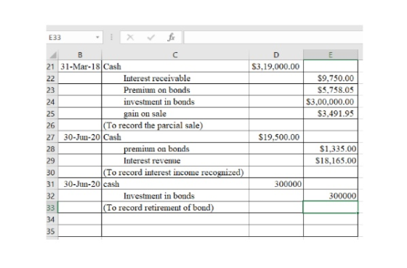Open the Insert Function fx icon
407x268 pixels.
tap(171, 38)
